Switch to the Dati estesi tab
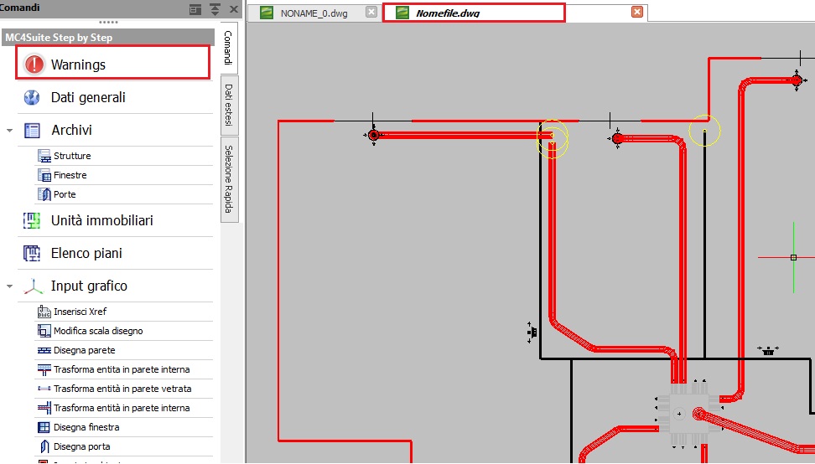The height and width of the screenshot is (464, 815). click(x=229, y=105)
